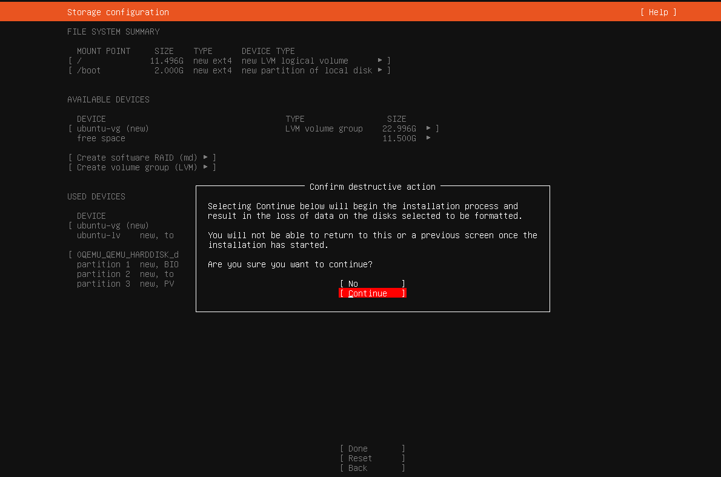Screen dimensions: 721x477
Task: Select free space entry under ubuntu-vg
Action: pos(101,138)
